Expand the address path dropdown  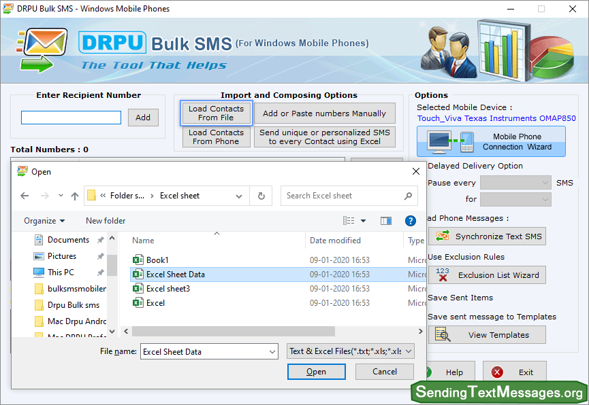click(x=239, y=196)
